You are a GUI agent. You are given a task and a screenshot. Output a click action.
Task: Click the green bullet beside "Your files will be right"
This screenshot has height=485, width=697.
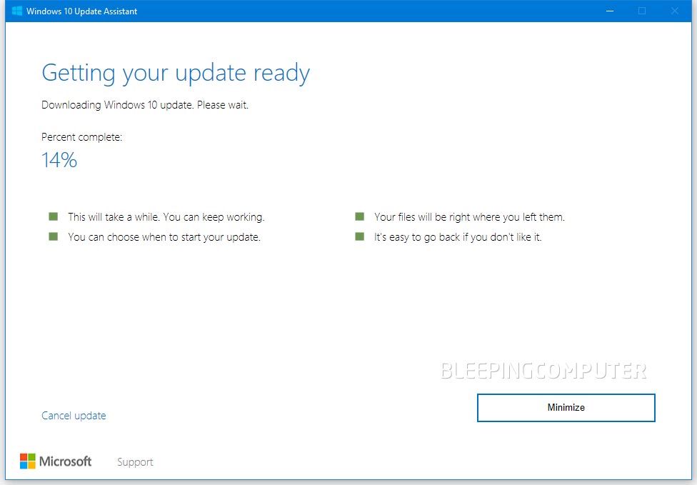[360, 216]
